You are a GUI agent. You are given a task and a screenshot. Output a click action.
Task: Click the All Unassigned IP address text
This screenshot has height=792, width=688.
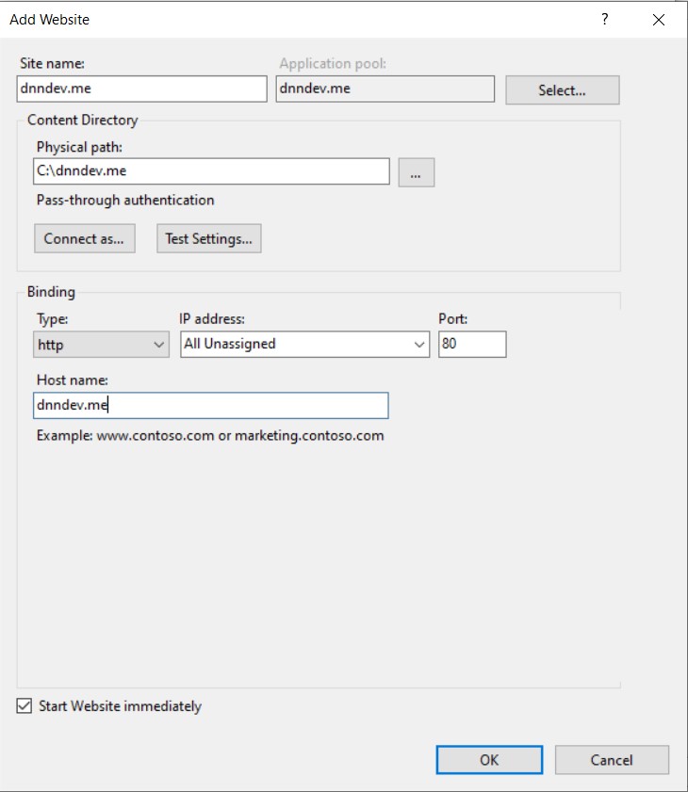[x=230, y=344]
